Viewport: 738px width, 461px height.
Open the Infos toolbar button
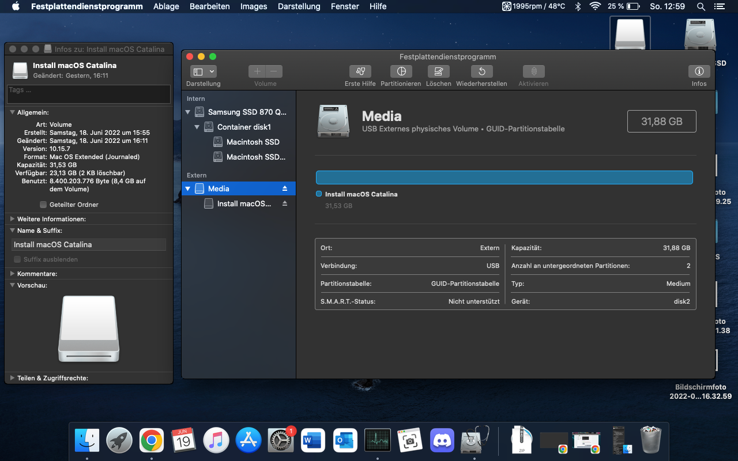pos(699,71)
